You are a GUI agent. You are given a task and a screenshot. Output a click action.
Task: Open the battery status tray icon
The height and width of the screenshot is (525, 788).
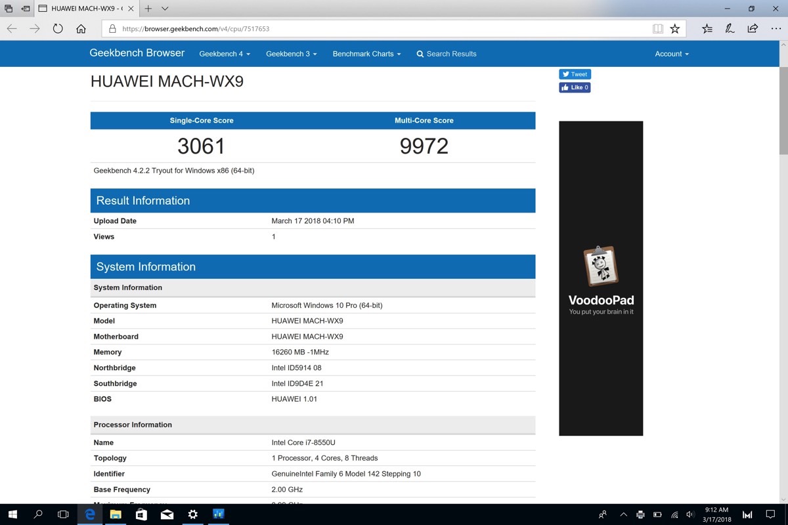click(x=658, y=515)
